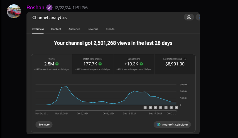Click the Dec 17, 2024 axis date

coord(155,114)
